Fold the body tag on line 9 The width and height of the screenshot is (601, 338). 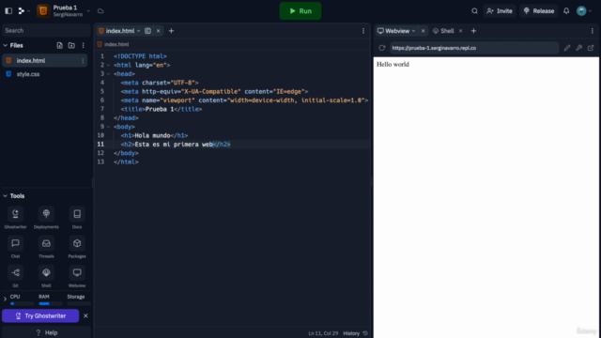click(x=109, y=127)
